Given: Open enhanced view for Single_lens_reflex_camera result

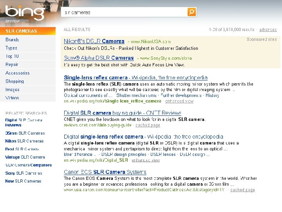Looking at the screenshot, I should click(179, 101).
